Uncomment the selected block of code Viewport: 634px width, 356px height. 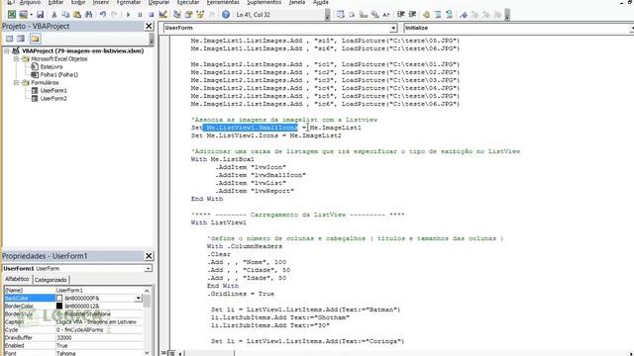[449, 15]
